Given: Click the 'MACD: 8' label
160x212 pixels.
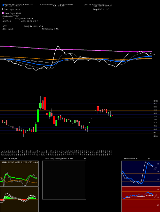Looking at the screenshot, I should pos(7,21).
